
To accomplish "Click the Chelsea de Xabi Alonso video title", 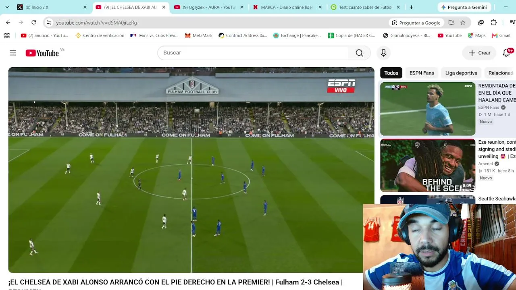I will tap(175, 284).
